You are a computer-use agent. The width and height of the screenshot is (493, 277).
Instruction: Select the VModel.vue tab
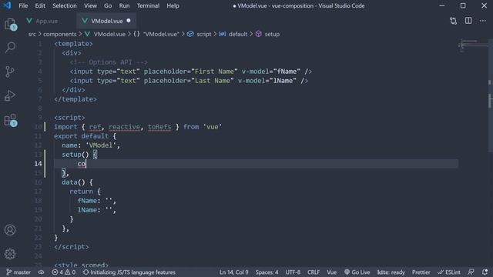pyautogui.click(x=106, y=21)
